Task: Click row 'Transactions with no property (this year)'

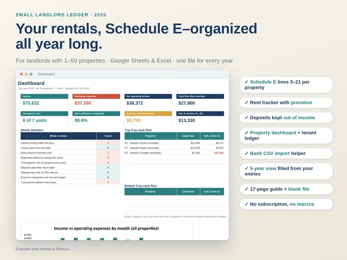Action: (70, 162)
